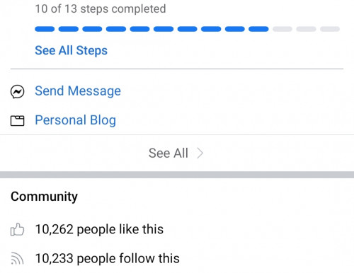Click the '10 of 13 steps completed' text
Image resolution: width=354 pixels, height=273 pixels.
coord(101,9)
